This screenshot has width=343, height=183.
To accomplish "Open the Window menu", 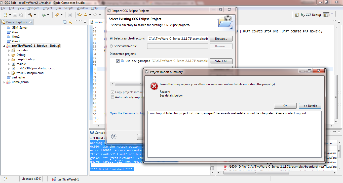I will click(82, 8).
